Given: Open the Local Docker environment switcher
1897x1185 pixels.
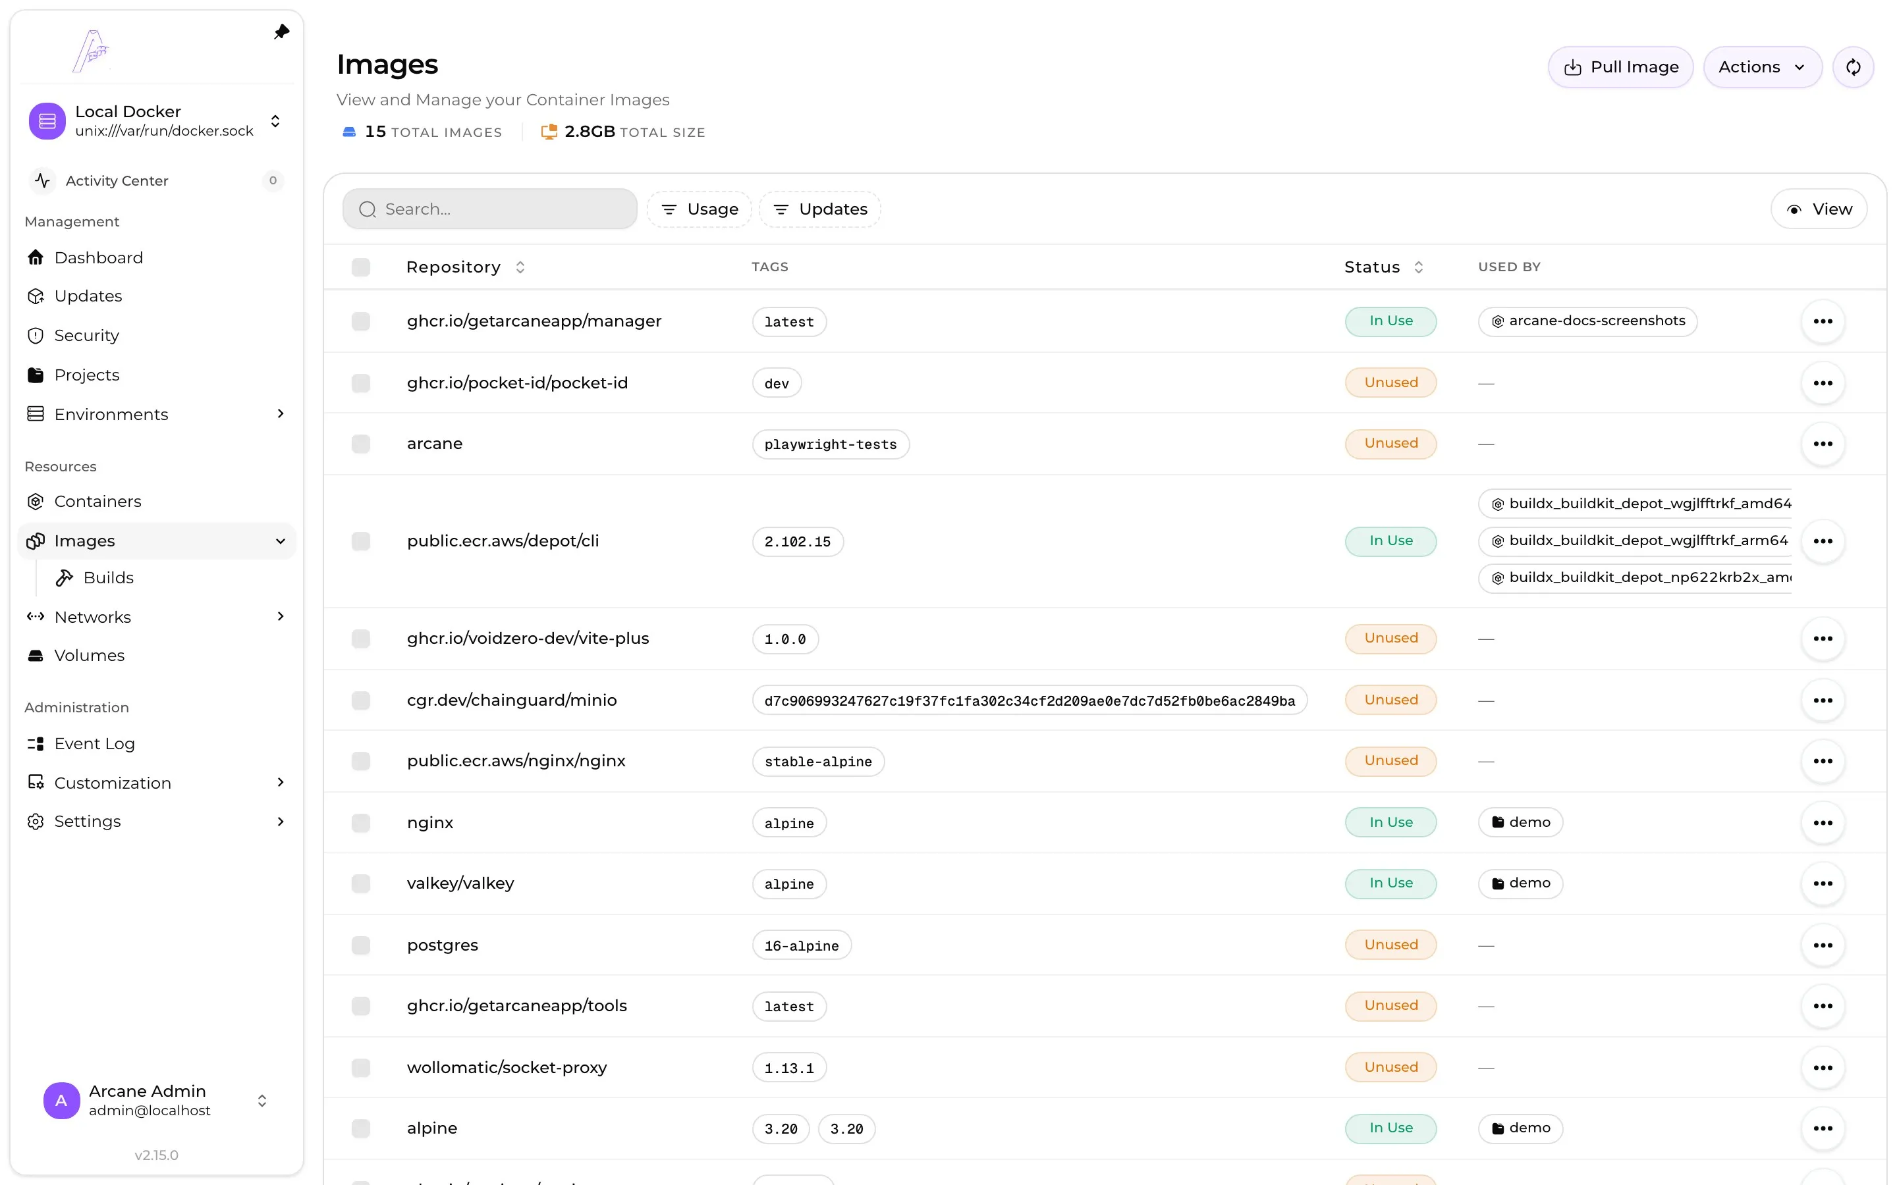Looking at the screenshot, I should click(157, 120).
